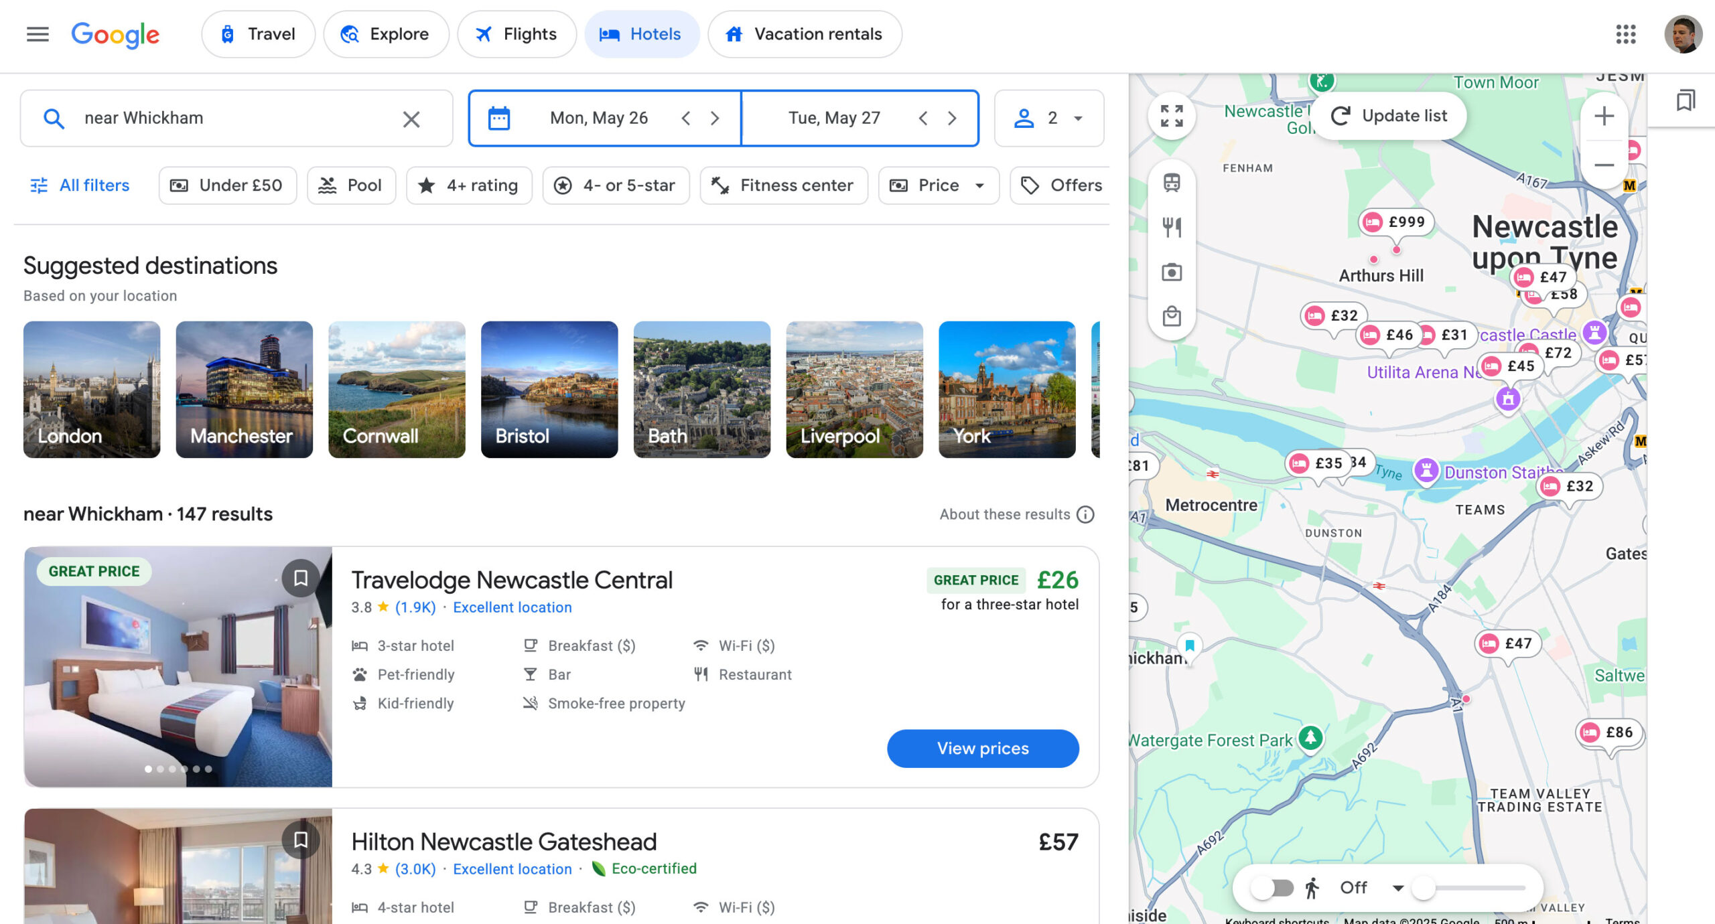Show restaurants on the map
Screen dimensions: 1715x924
click(1172, 227)
